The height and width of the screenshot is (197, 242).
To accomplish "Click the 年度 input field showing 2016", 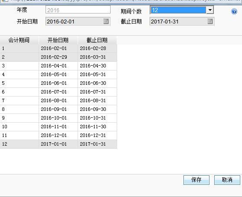I will (78, 10).
